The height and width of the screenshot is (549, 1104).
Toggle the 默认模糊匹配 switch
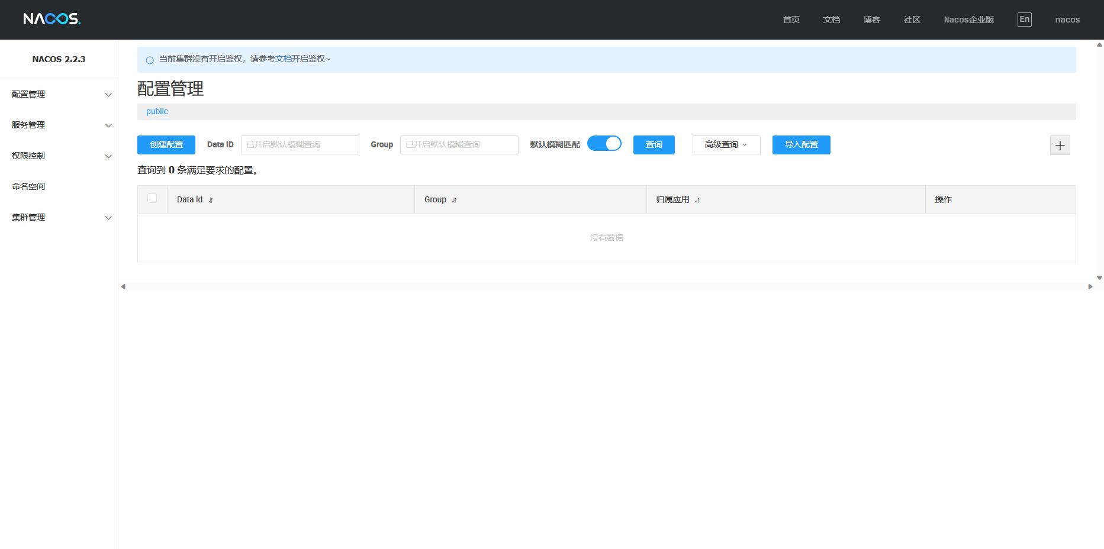pyautogui.click(x=604, y=144)
